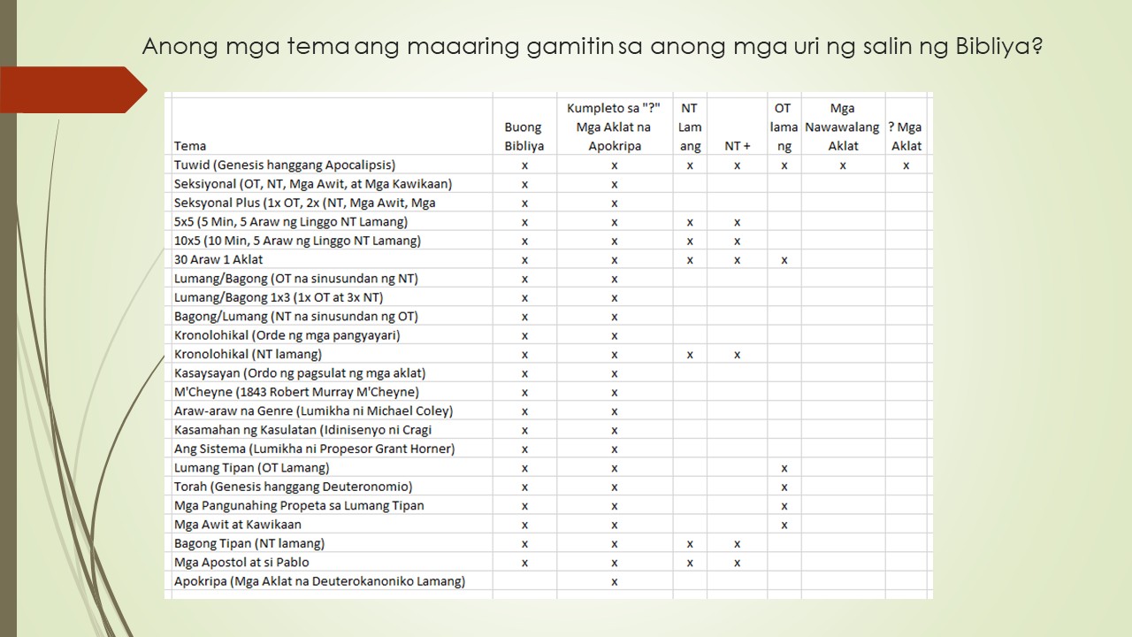Select the 'Tema' column header cell
The image size is (1132, 637).
tap(190, 146)
